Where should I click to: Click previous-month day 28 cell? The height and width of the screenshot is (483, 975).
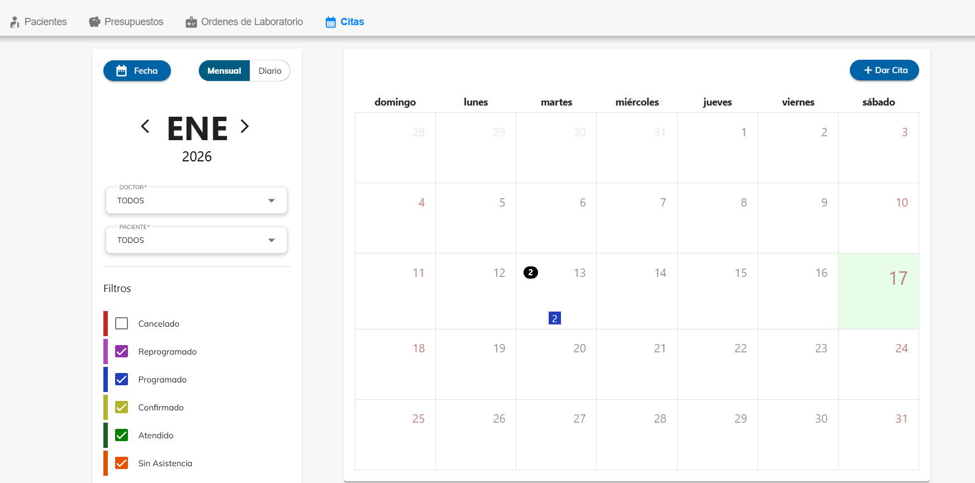pyautogui.click(x=395, y=147)
